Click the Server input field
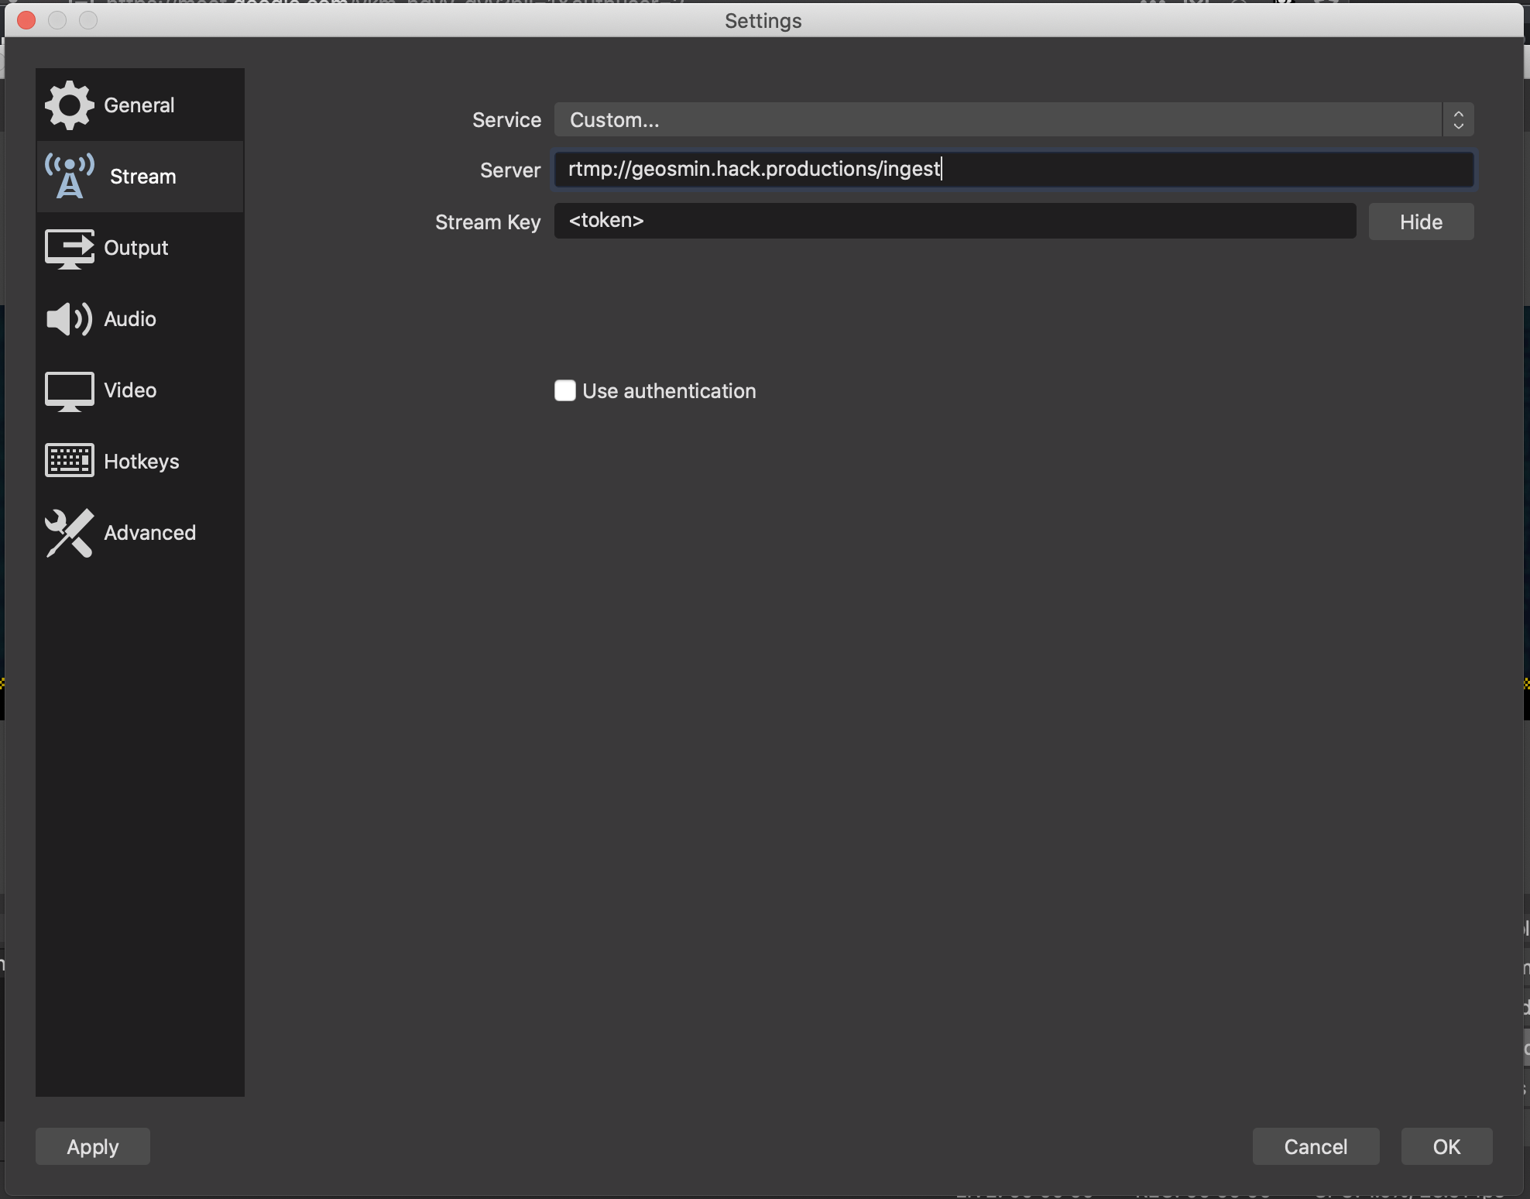This screenshot has width=1530, height=1199. pos(1012,168)
